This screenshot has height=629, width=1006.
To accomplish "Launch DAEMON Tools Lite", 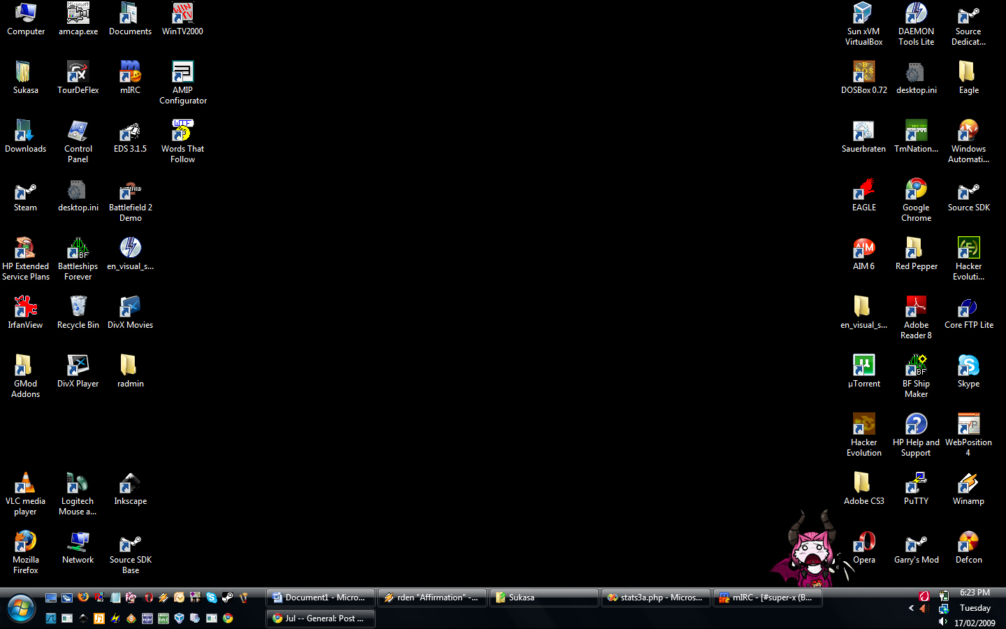I will coord(917,24).
